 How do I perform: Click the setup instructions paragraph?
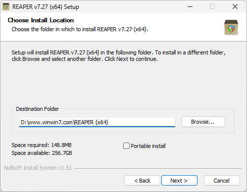pyautogui.click(x=118, y=56)
